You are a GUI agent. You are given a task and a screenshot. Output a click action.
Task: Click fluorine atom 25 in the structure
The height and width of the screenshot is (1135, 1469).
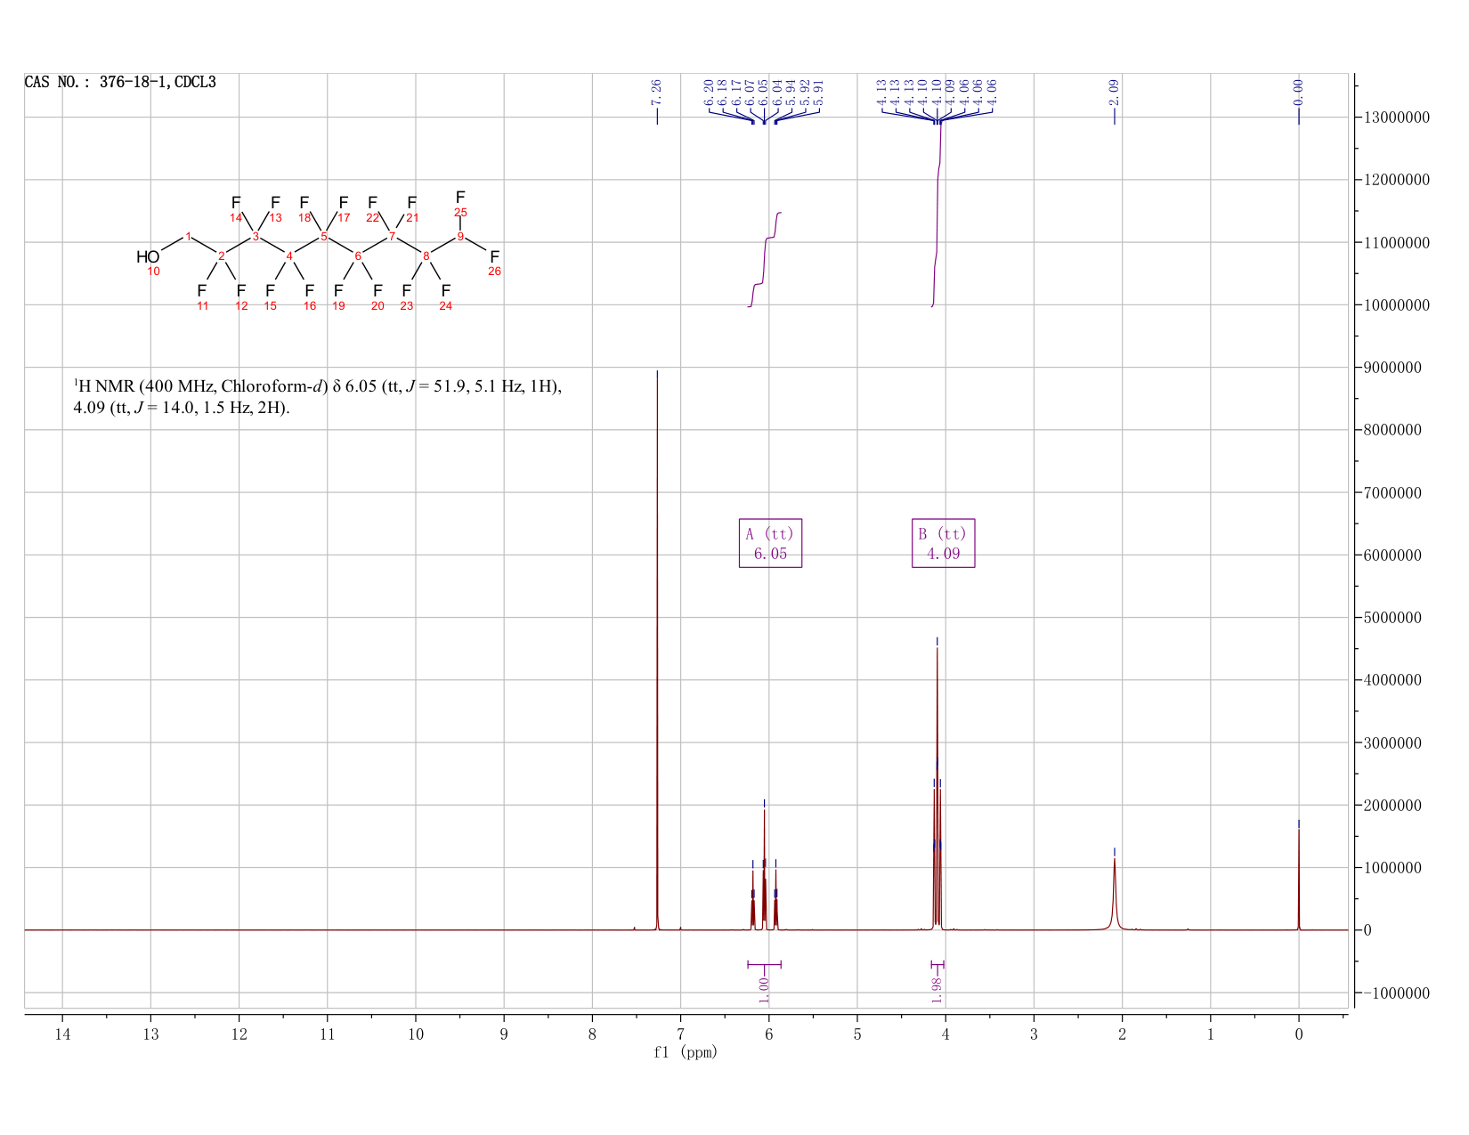[x=460, y=197]
